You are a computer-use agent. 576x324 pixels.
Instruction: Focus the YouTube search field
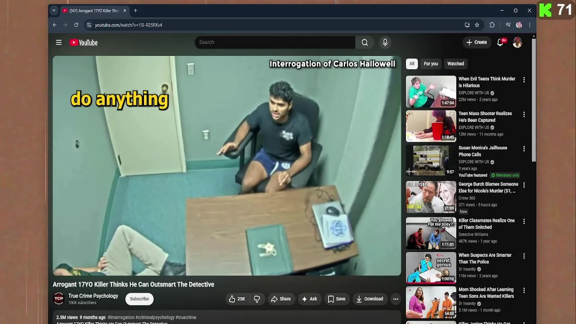click(x=275, y=42)
